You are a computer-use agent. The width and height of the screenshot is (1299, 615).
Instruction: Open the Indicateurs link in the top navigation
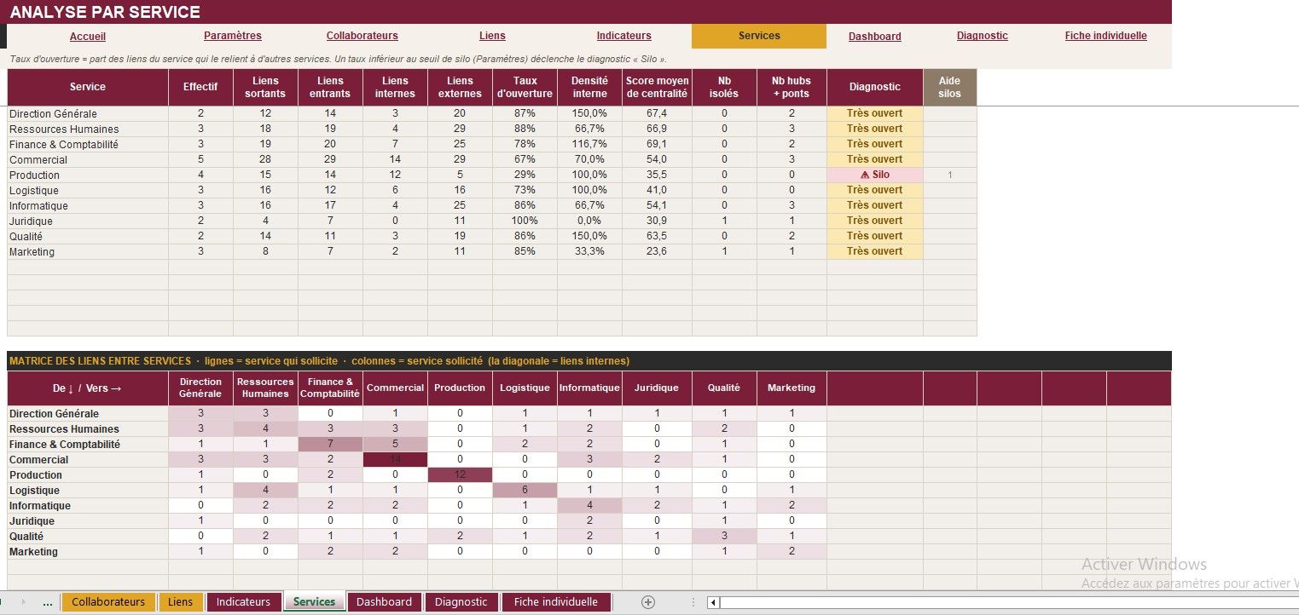coord(623,36)
